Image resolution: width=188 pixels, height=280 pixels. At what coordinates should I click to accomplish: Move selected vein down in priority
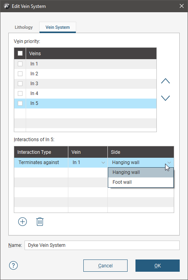pos(165,98)
